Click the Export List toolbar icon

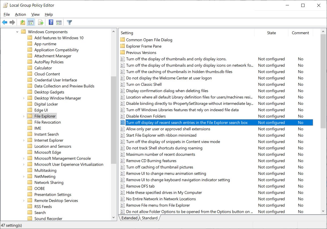tap(40, 22)
